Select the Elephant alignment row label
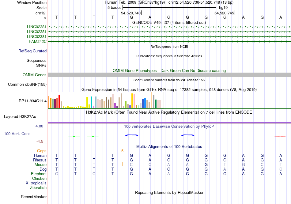The height and width of the screenshot is (204, 291). pos(39,174)
